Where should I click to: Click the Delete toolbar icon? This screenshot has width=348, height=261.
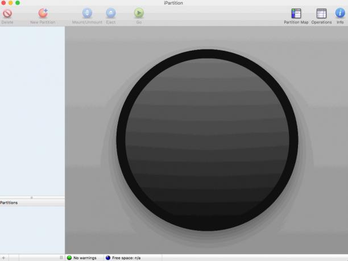(7, 14)
